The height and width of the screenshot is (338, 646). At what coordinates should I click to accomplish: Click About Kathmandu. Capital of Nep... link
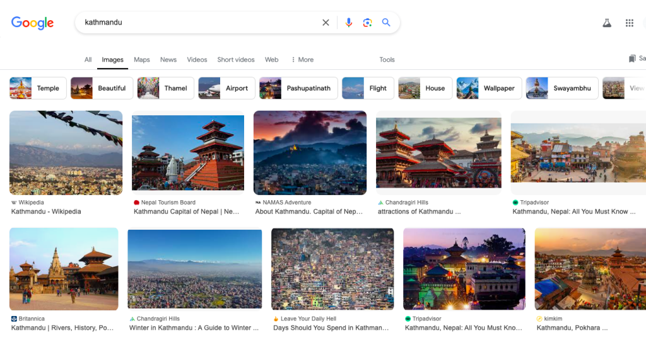(309, 211)
